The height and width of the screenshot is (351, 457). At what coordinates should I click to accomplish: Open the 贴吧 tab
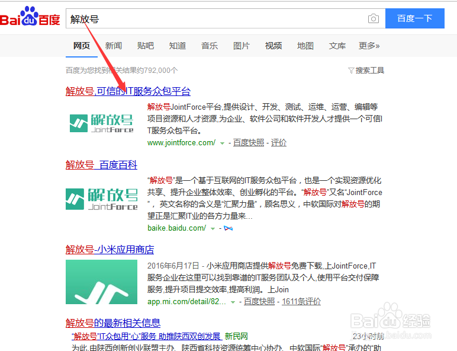pyautogui.click(x=146, y=46)
